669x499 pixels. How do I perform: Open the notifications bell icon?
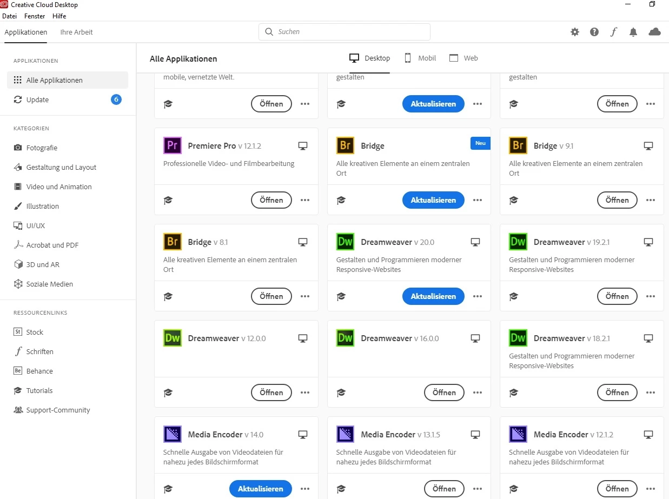(x=633, y=32)
